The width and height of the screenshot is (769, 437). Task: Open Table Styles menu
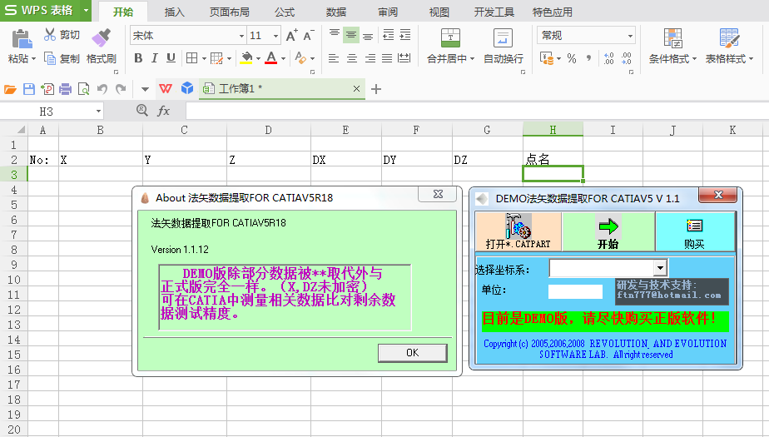729,46
